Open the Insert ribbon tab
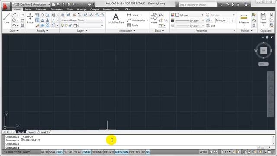Screen dimensions: 277x156 coord(28,10)
